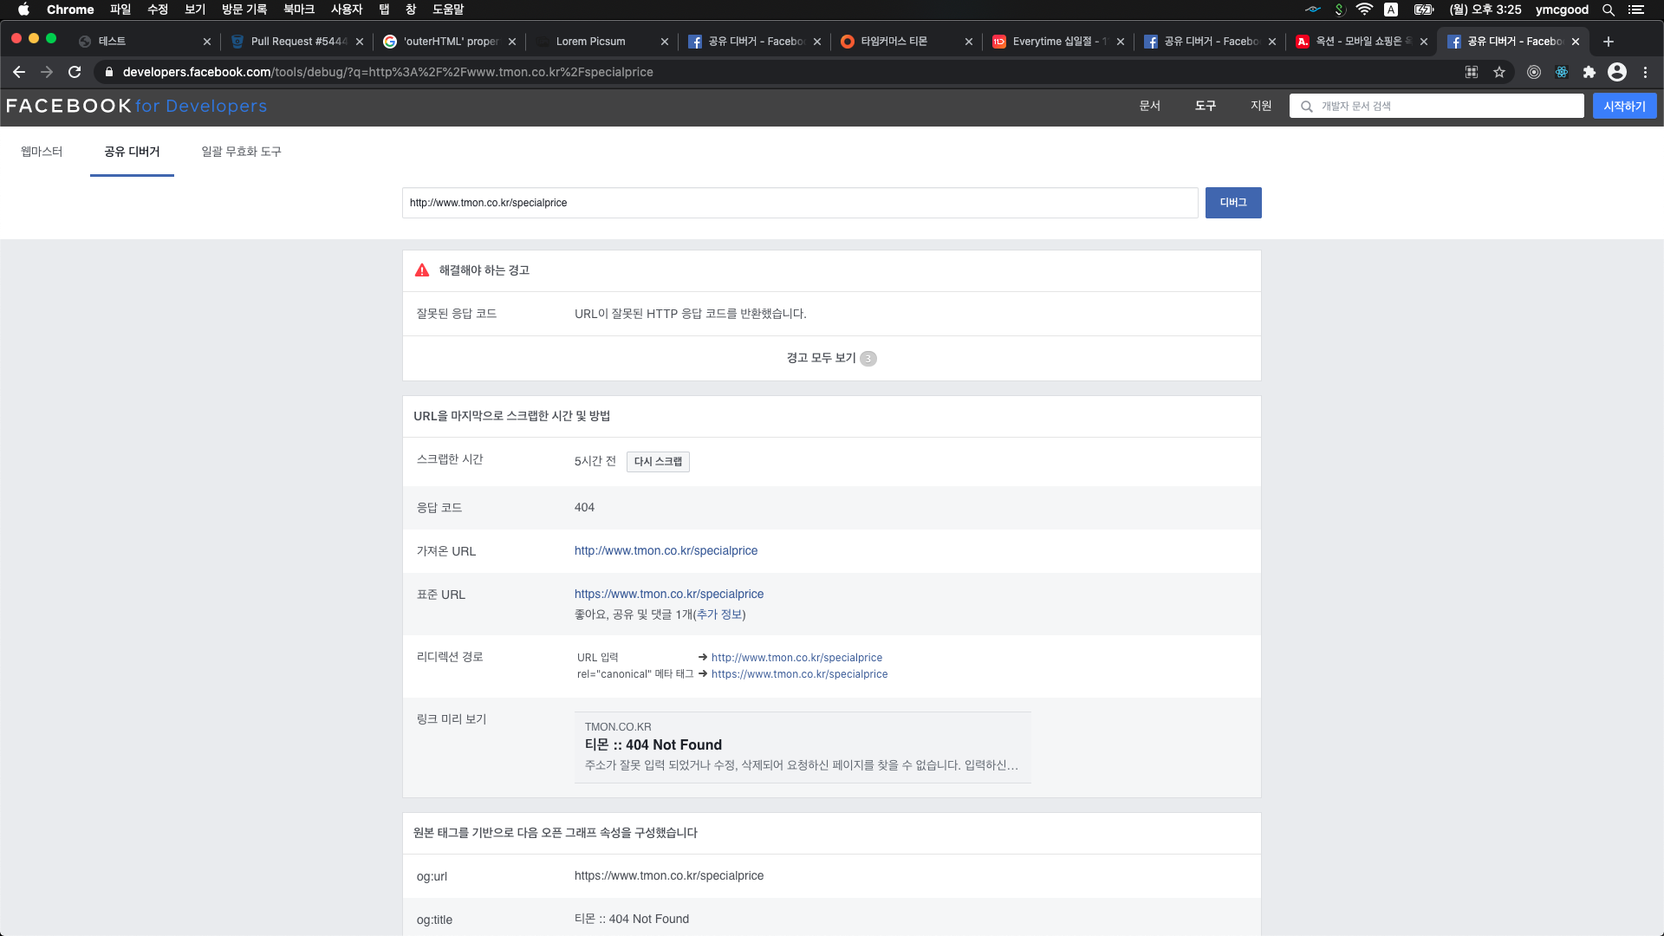Click the React DevTools extension icon

coord(1562,72)
